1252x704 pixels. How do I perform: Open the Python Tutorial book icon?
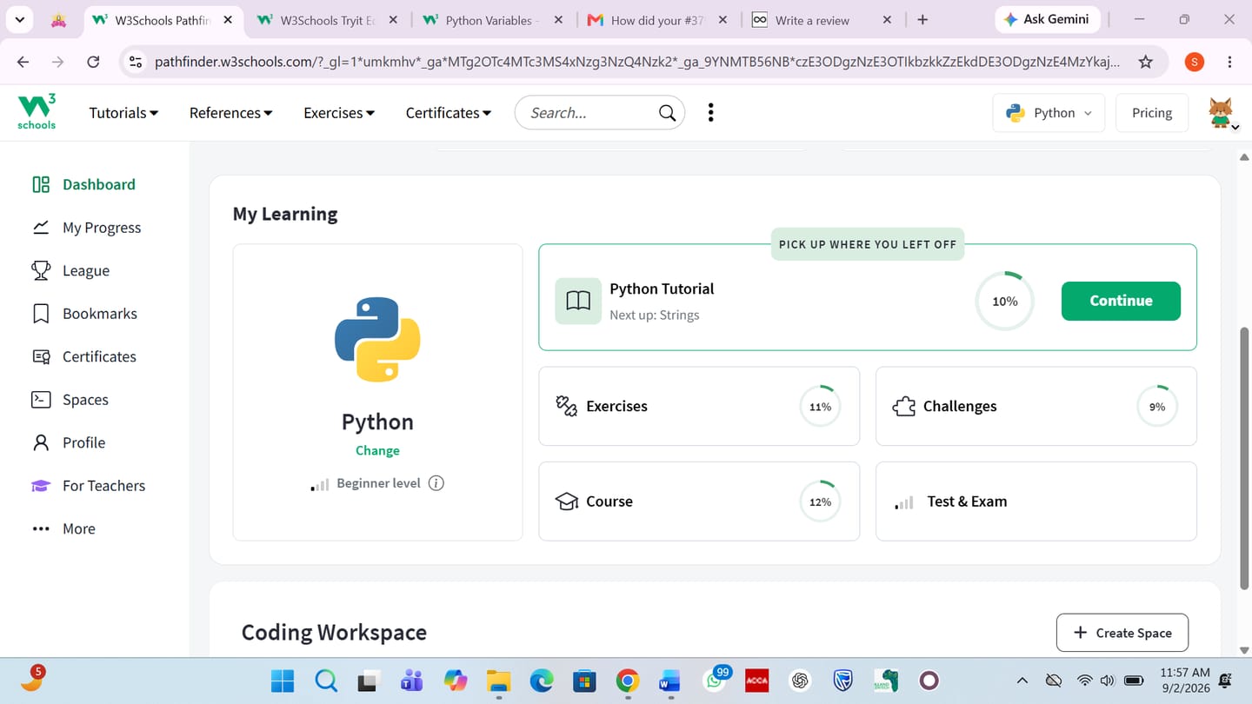578,301
